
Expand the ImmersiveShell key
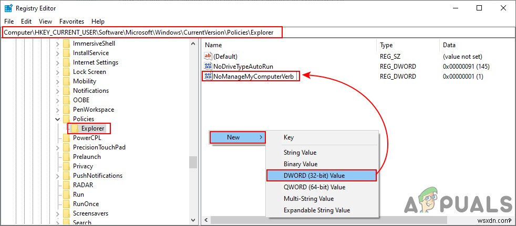[58, 44]
